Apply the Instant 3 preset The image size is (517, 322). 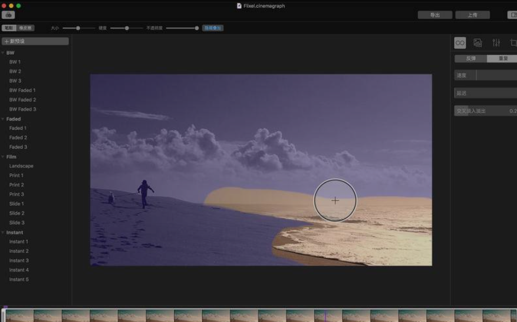coord(19,261)
